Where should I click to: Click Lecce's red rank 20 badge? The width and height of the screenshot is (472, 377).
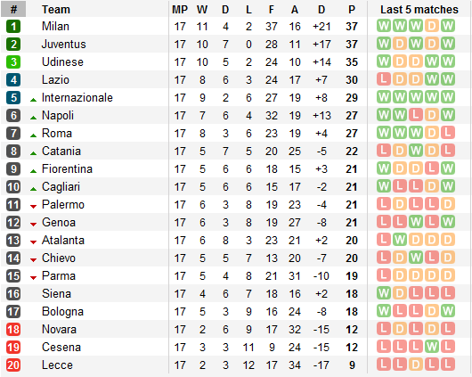[x=13, y=365]
